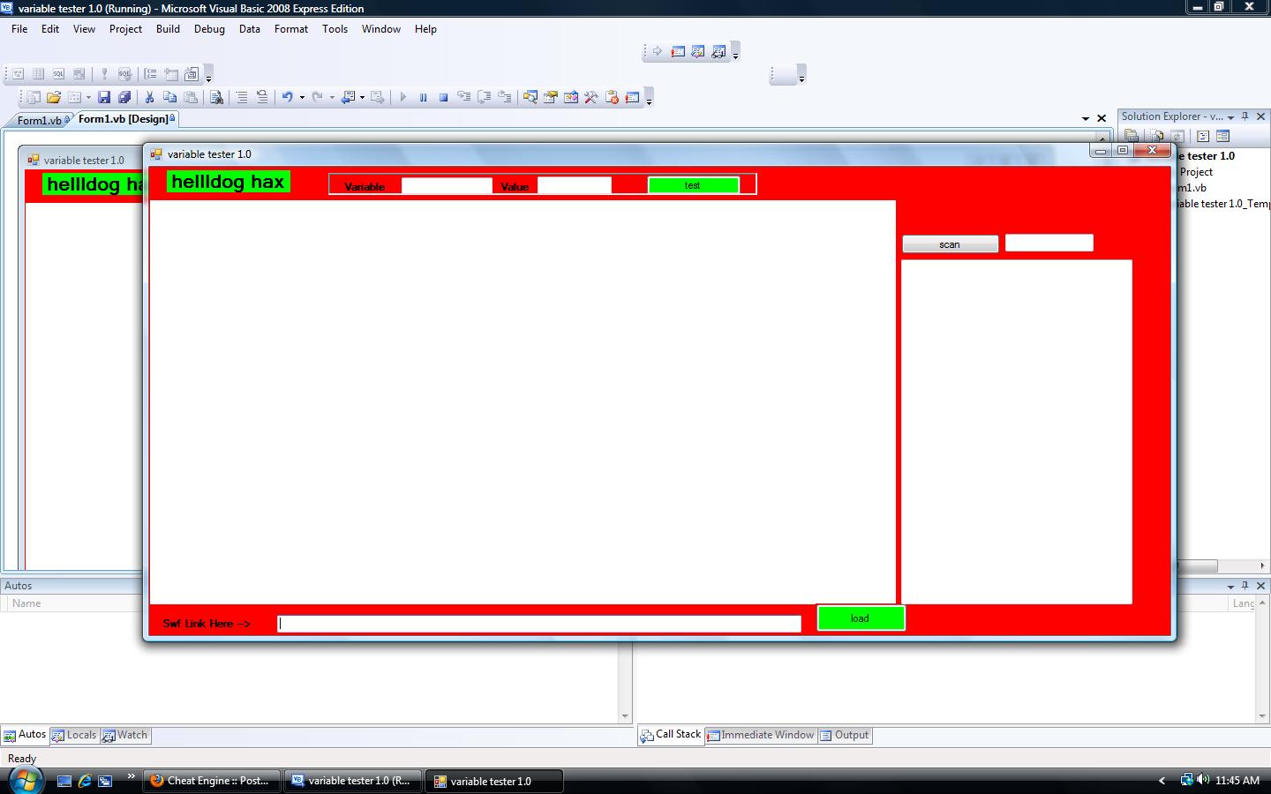Open the Output tab
This screenshot has width=1271, height=794.
845,735
